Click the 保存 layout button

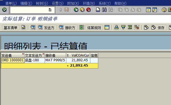159,27
